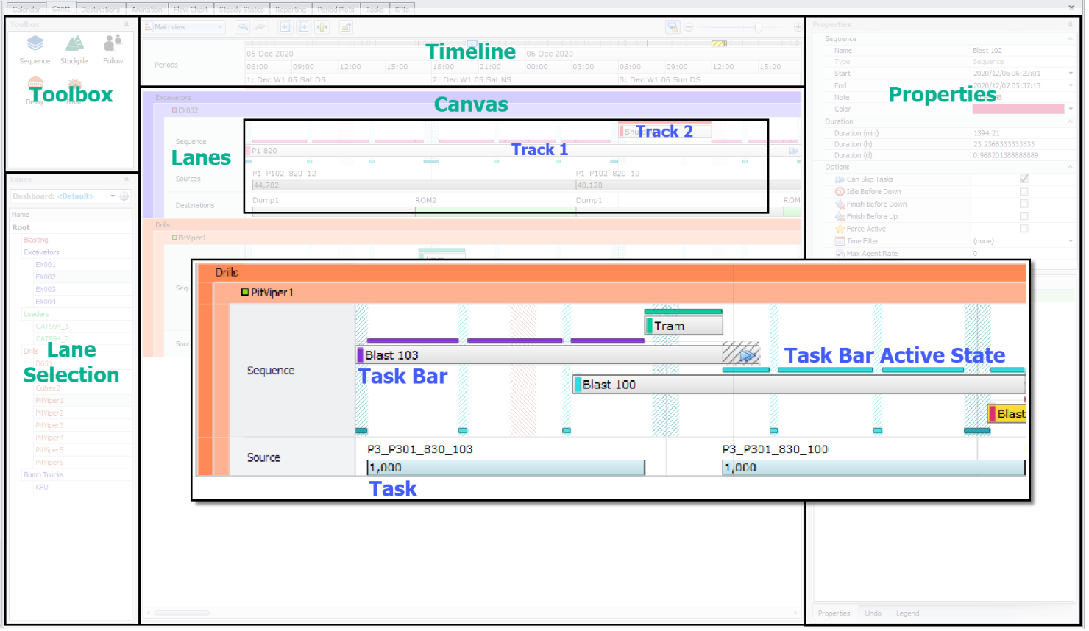The image size is (1089, 631).
Task: Select the Blast 100 task bar
Action: point(798,385)
